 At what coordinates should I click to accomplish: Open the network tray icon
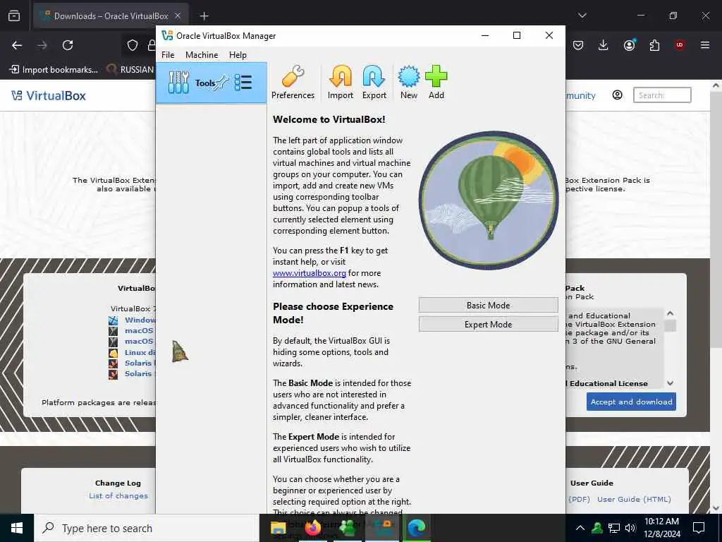pyautogui.click(x=614, y=528)
